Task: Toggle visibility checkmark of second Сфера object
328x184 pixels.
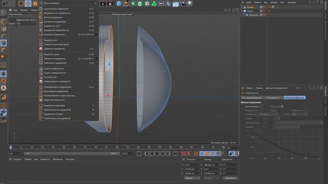Action: pos(261,11)
